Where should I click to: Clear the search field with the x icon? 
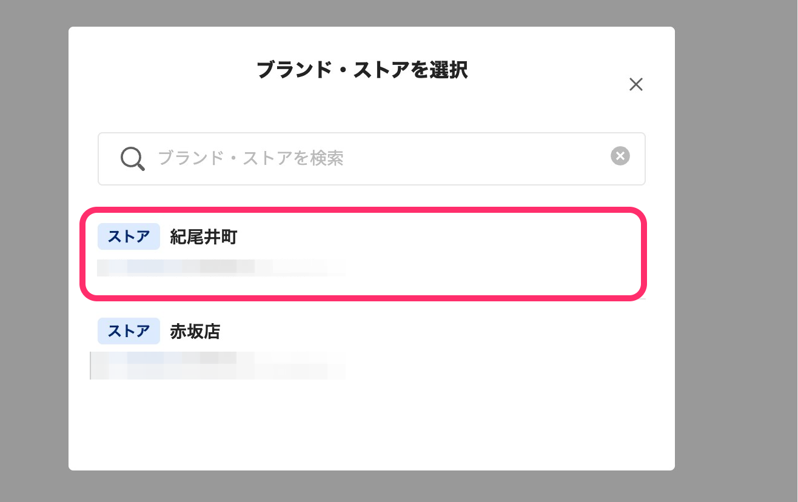[x=620, y=156]
